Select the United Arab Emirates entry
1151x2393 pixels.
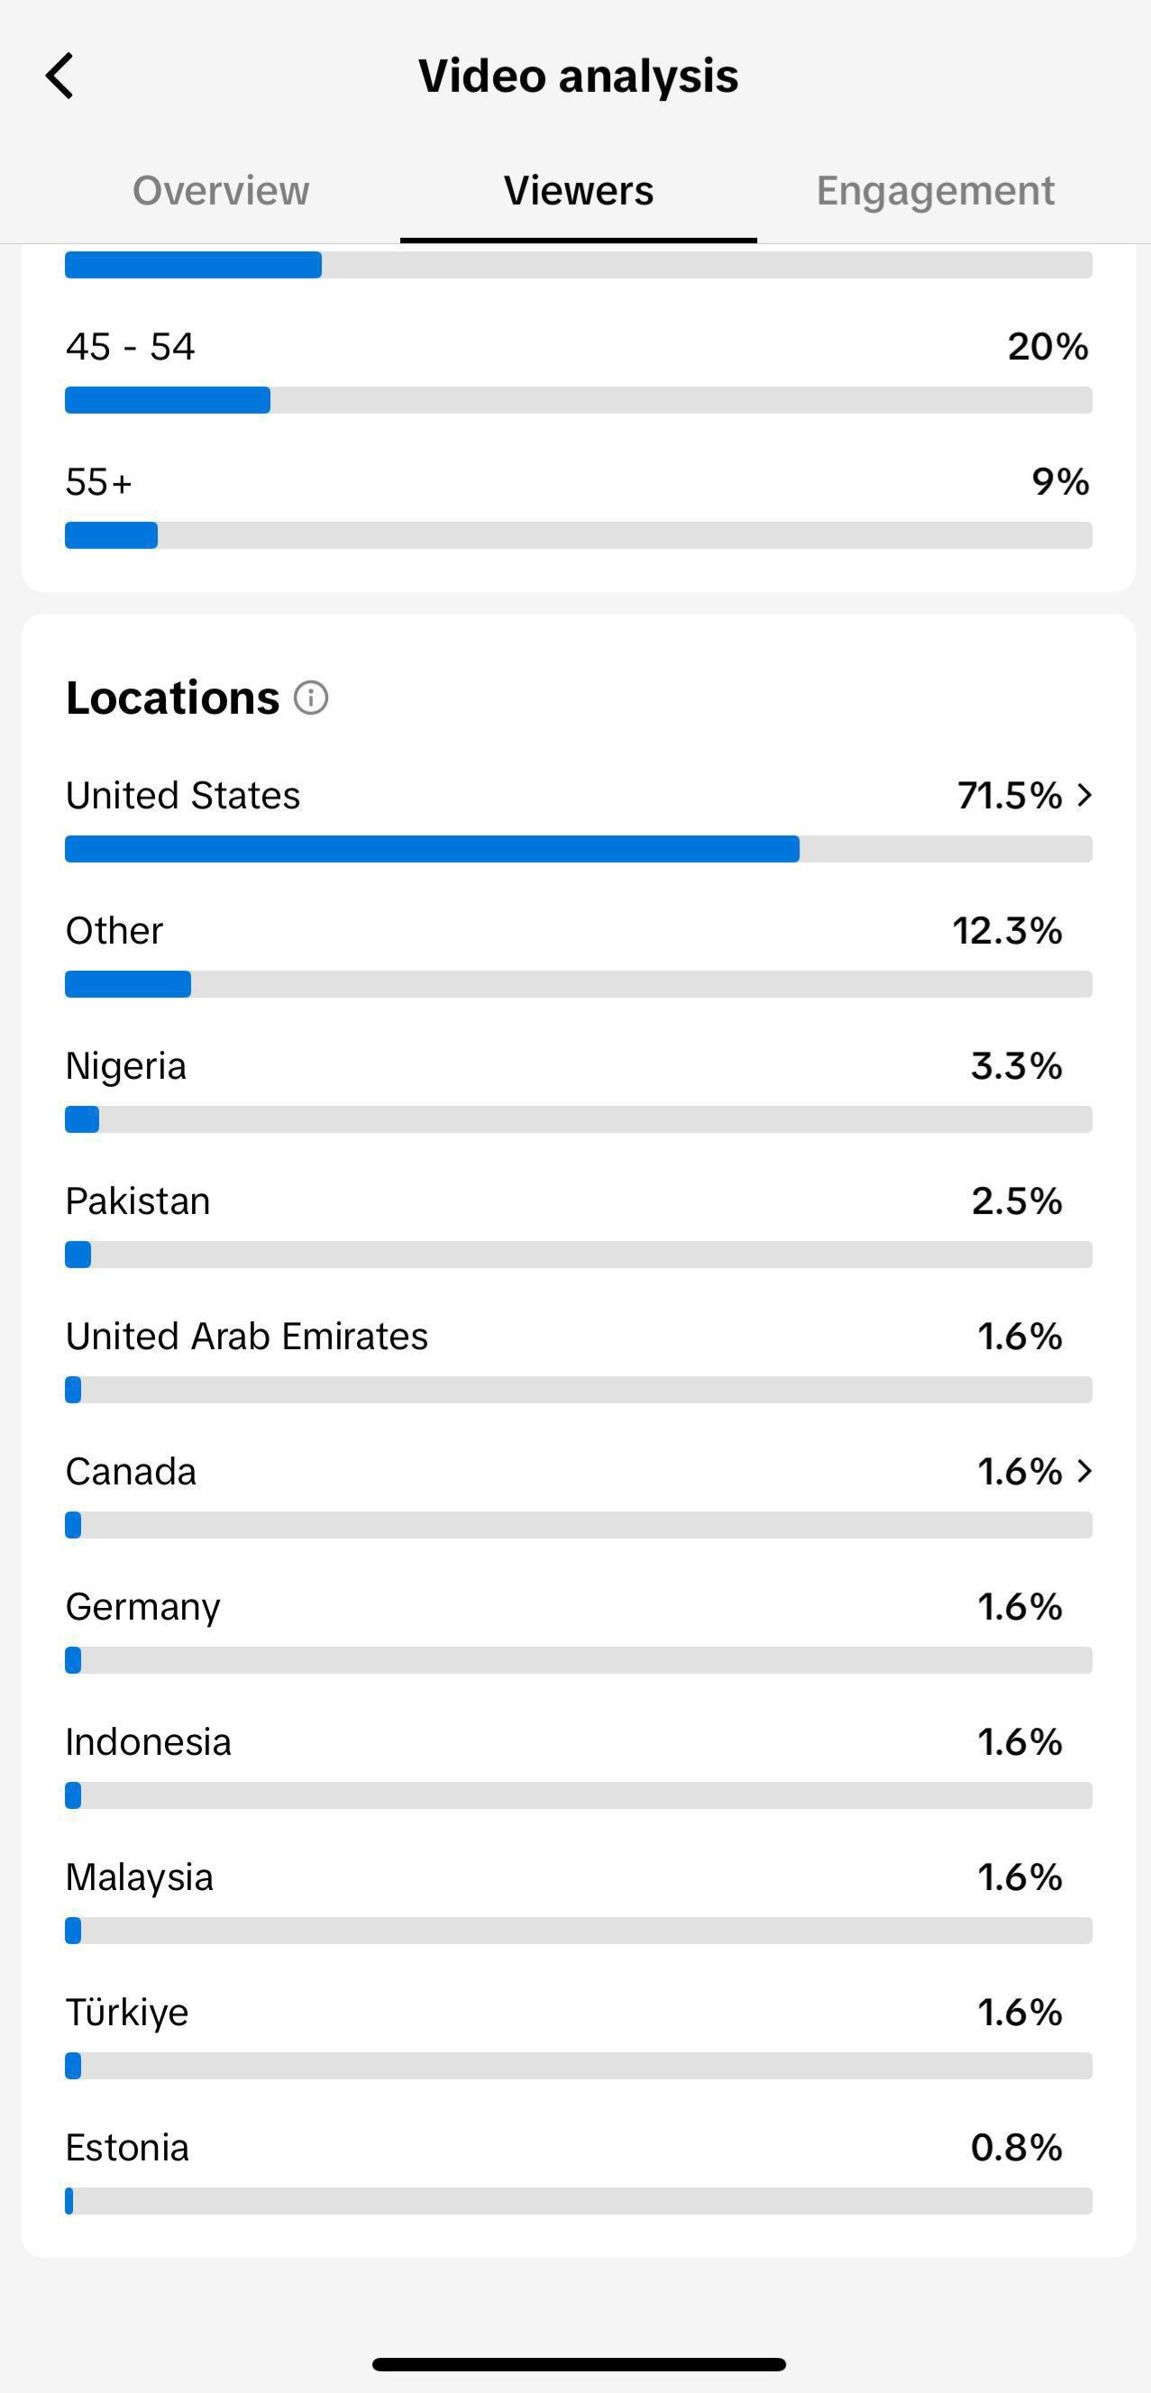coord(579,1360)
